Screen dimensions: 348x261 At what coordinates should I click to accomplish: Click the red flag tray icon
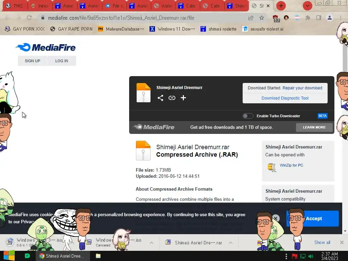click(x=295, y=256)
